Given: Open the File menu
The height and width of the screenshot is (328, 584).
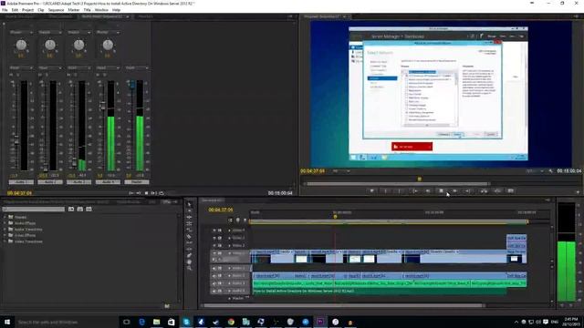Looking at the screenshot, I should (x=5, y=10).
